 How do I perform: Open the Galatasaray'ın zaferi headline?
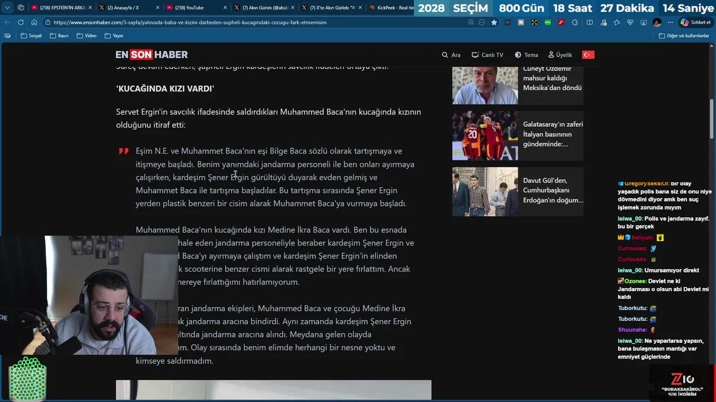553,134
